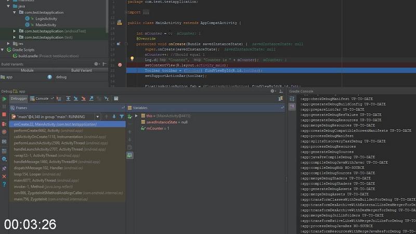416x234 pixels.
Task: Click the Gradle Console soft-wrap icon
Action: pos(292,99)
